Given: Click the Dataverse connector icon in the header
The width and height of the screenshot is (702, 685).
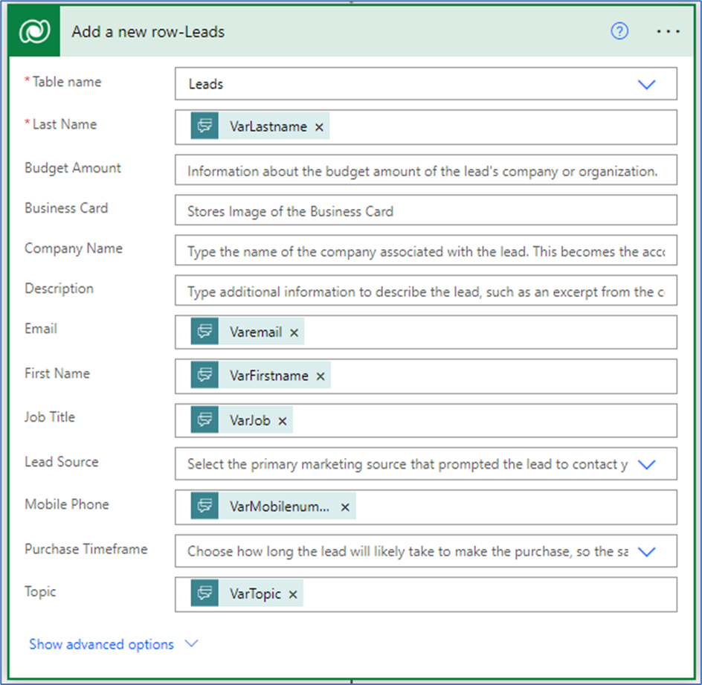Looking at the screenshot, I should coord(33,31).
